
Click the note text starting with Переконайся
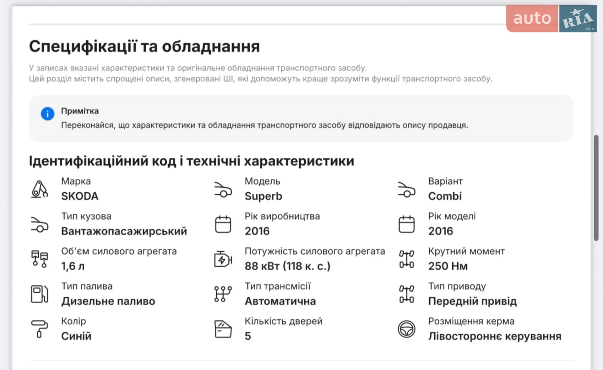click(x=264, y=125)
